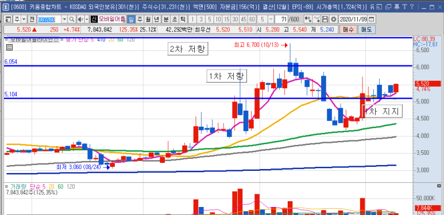The width and height of the screenshot is (444, 215).
Task: Select the 60 interval button
Action: pos(252,19)
